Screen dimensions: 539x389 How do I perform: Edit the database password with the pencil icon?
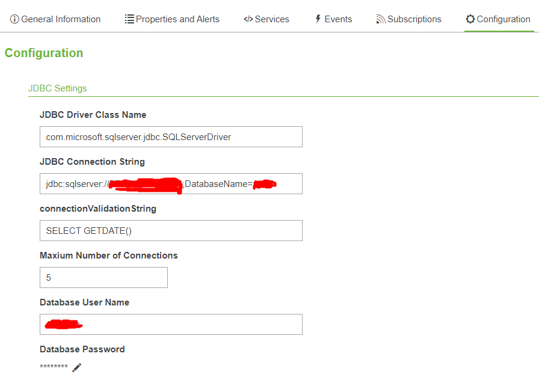pos(76,367)
